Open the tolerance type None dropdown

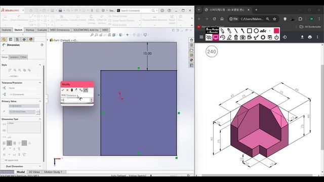(x=23, y=88)
